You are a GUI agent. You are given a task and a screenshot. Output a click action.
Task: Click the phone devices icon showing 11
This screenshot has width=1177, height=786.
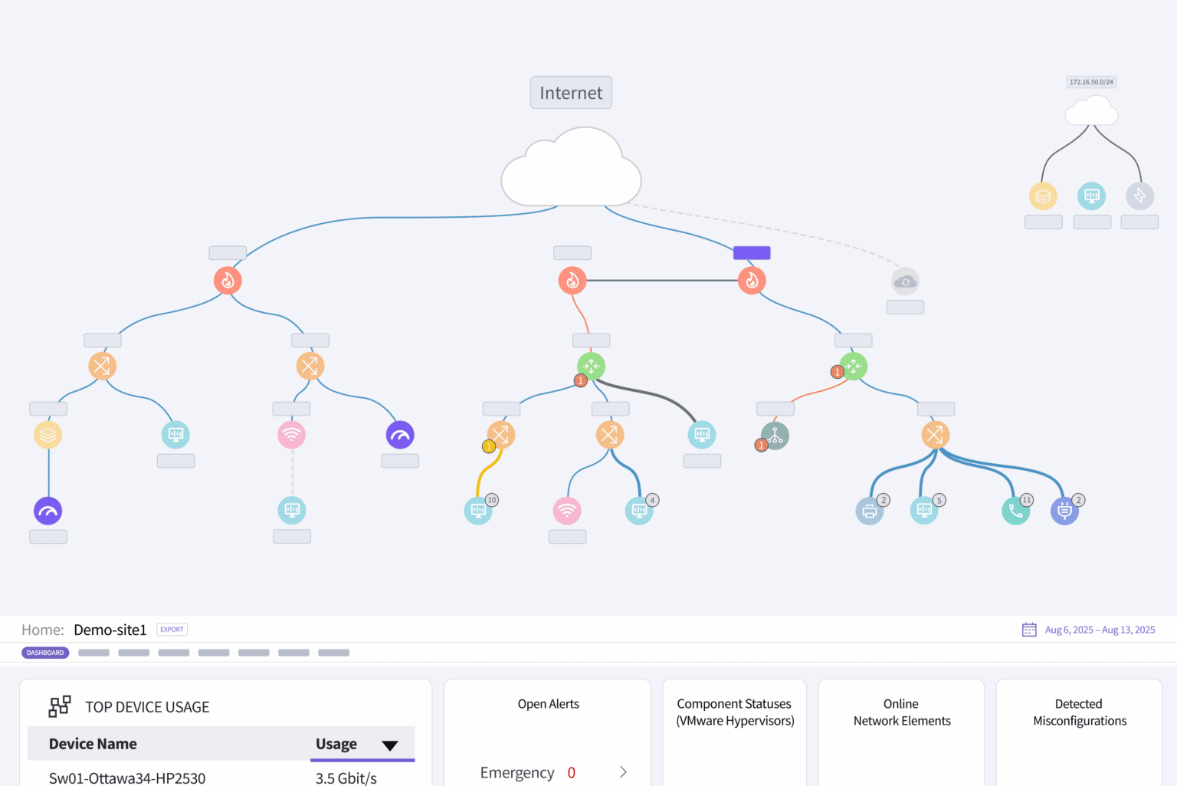pos(1016,510)
